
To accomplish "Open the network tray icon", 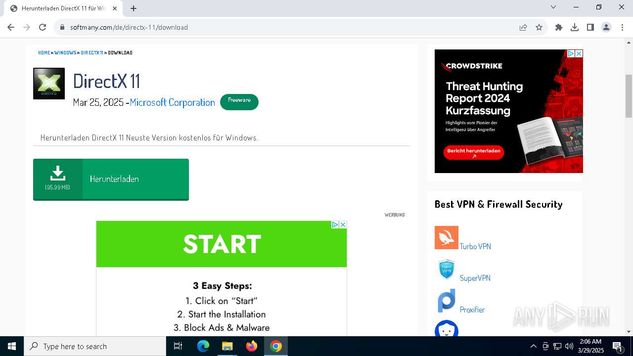I will pos(557,346).
